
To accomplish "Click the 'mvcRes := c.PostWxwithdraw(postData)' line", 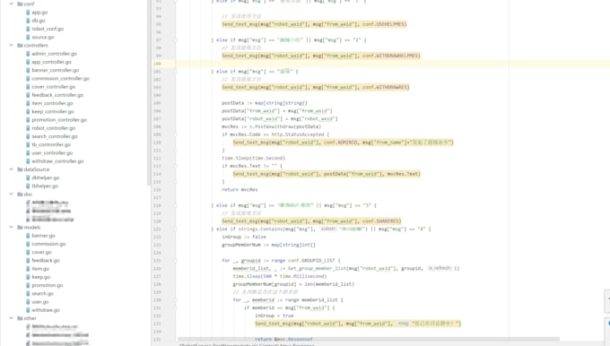I will [272, 126].
